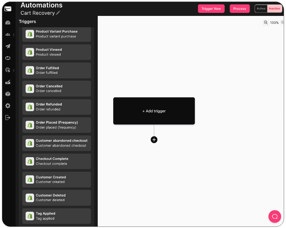
Task: Switch automation status to Active
Action: (261, 9)
